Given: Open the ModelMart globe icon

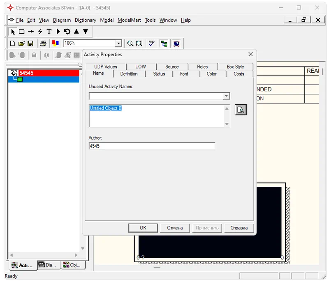Looking at the screenshot, I should [176, 44].
